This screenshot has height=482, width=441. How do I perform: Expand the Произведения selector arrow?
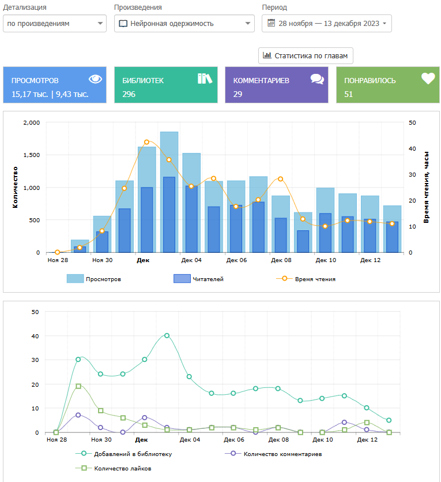pyautogui.click(x=248, y=24)
